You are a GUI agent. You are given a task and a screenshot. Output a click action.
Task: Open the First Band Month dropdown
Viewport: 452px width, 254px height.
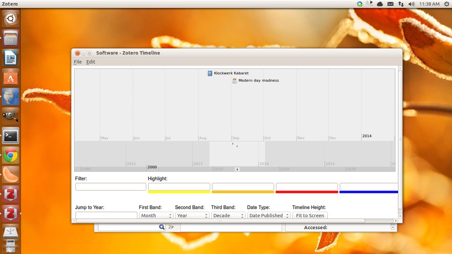coord(156,216)
